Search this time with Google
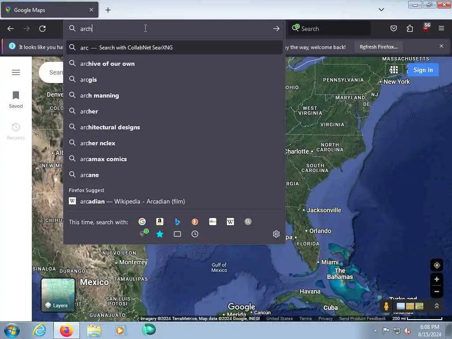Screen dimensions: 452x339 (142, 222)
